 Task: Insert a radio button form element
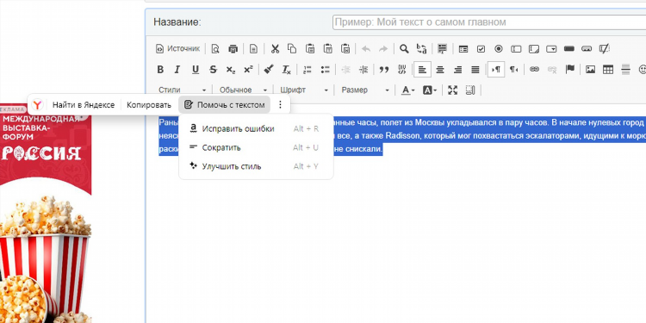pyautogui.click(x=499, y=48)
